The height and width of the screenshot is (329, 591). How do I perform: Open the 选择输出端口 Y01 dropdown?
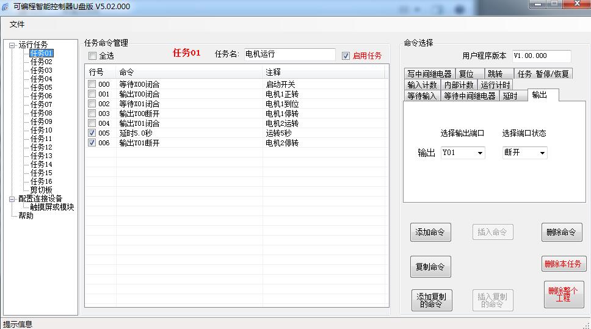[x=480, y=153]
